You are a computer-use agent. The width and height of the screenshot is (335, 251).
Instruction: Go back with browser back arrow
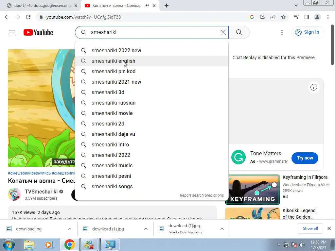coord(7,17)
